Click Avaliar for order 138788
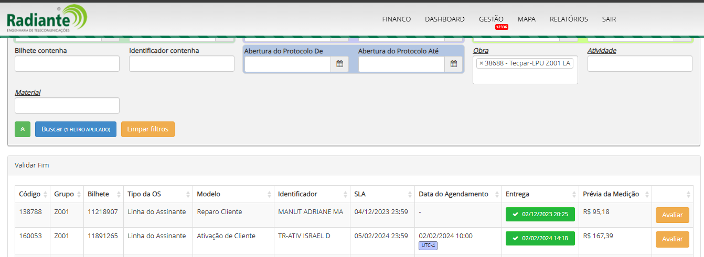The image size is (704, 257). click(x=672, y=215)
